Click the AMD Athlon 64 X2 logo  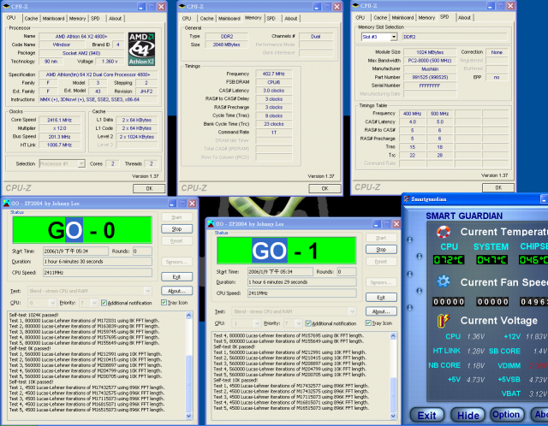[x=141, y=49]
